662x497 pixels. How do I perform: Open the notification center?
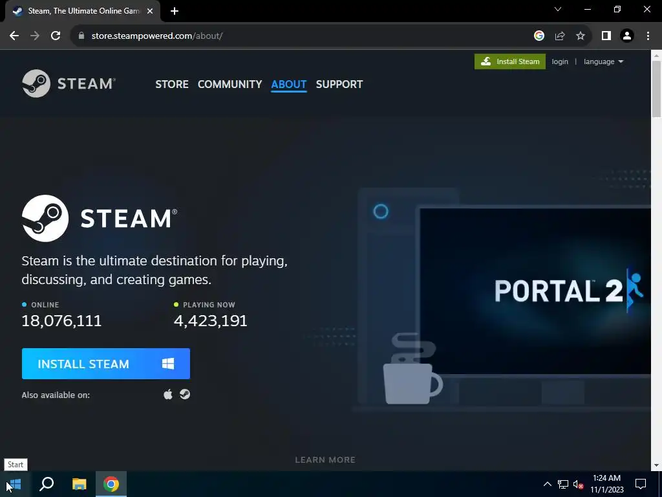(641, 484)
